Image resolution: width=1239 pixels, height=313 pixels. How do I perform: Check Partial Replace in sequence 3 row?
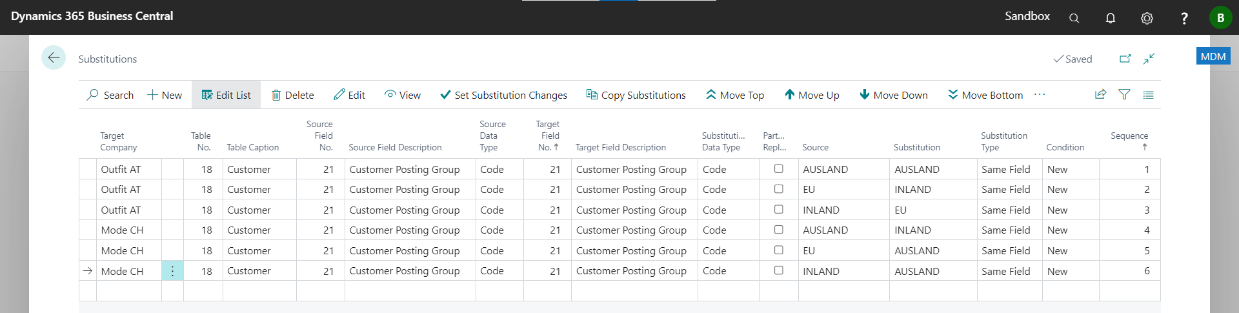click(779, 209)
